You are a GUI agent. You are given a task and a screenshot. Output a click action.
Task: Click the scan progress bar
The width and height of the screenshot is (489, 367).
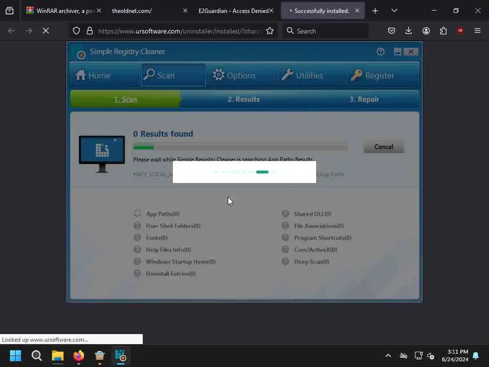[x=241, y=147]
